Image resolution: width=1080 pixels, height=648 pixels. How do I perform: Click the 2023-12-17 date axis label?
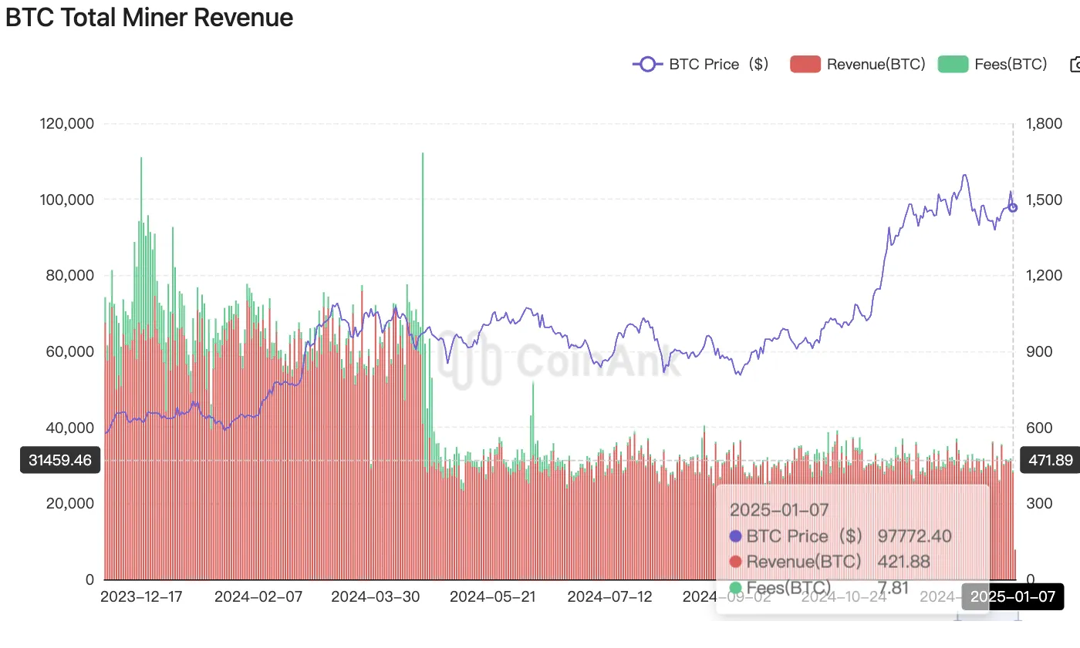pyautogui.click(x=142, y=597)
